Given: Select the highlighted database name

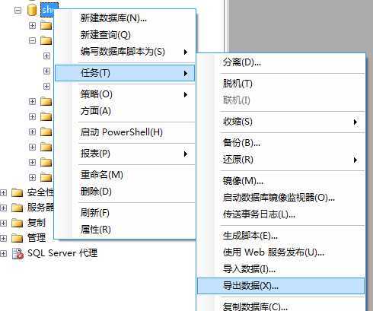Looking at the screenshot, I should point(48,10).
